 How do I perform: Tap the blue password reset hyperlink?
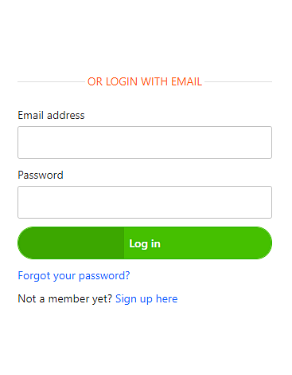(74, 275)
